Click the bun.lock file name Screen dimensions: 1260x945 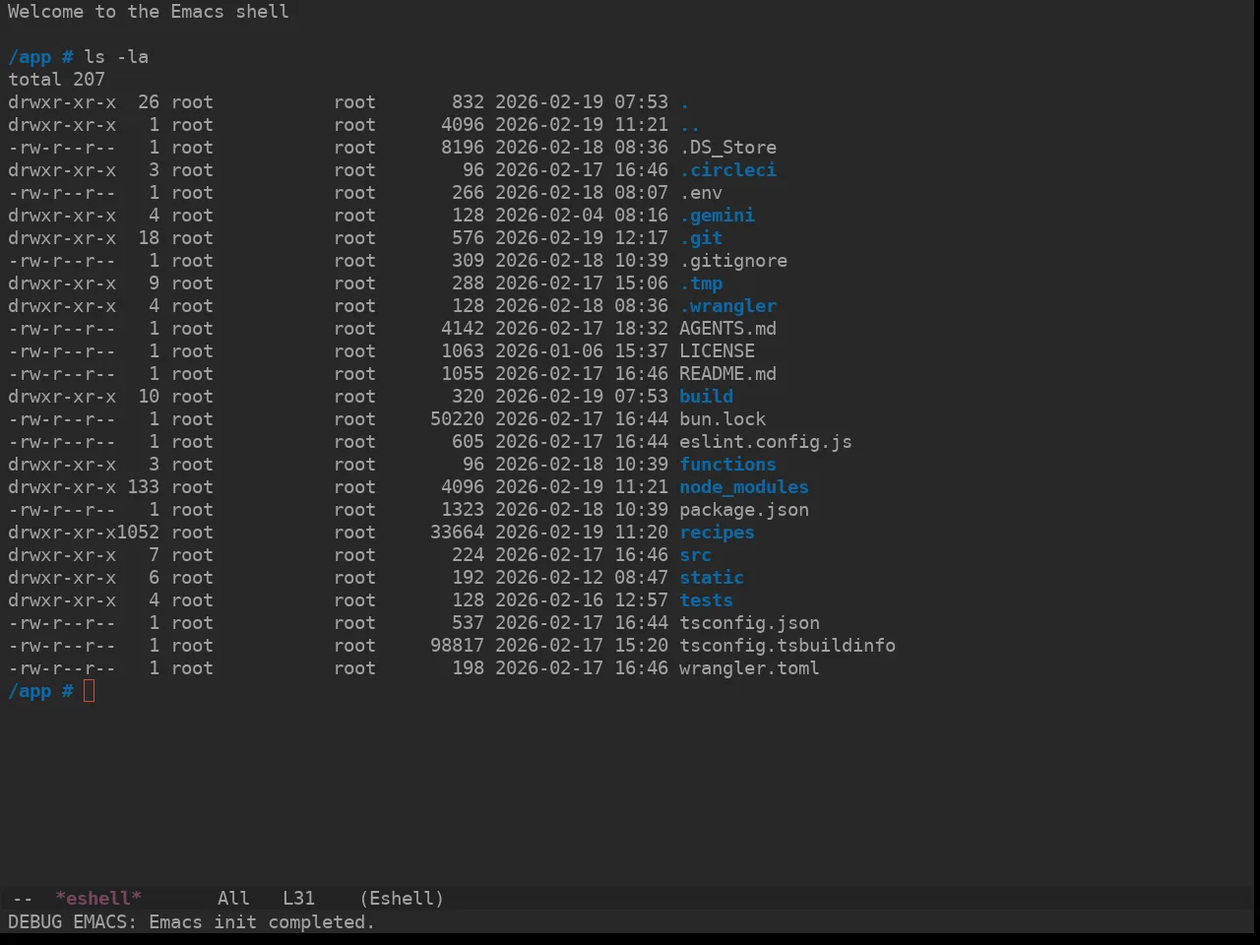click(723, 419)
